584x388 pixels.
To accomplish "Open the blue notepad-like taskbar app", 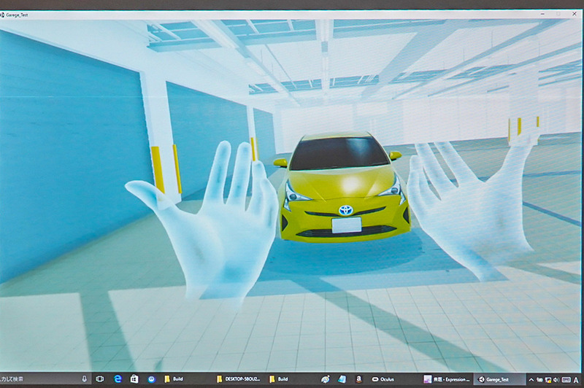I will coord(342,379).
